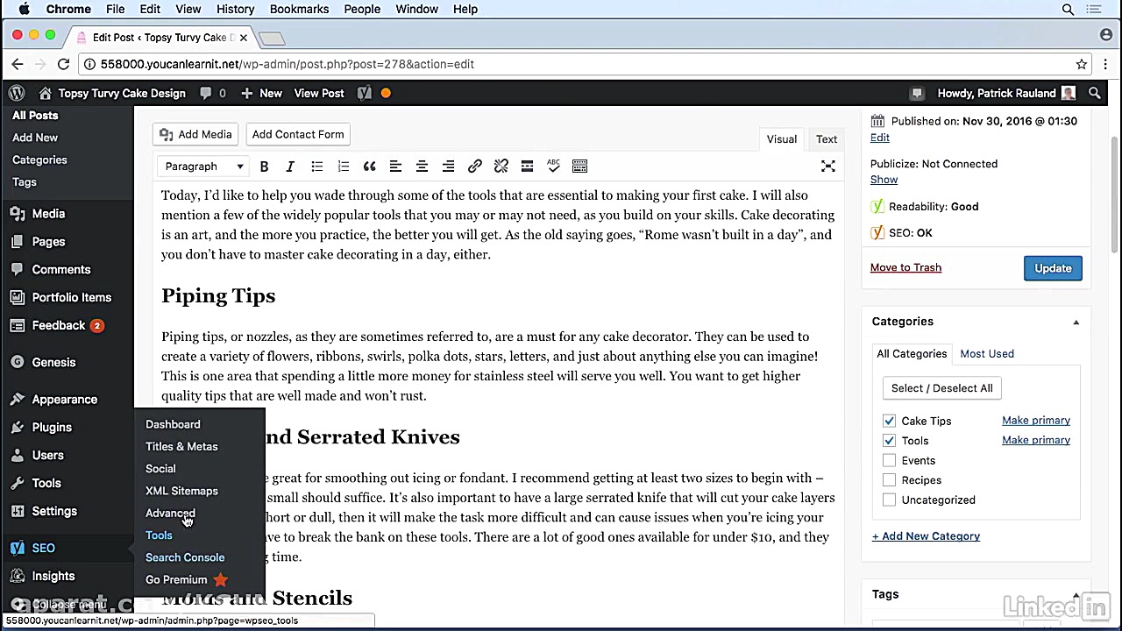Open notifications icon in admin bar

(x=918, y=93)
